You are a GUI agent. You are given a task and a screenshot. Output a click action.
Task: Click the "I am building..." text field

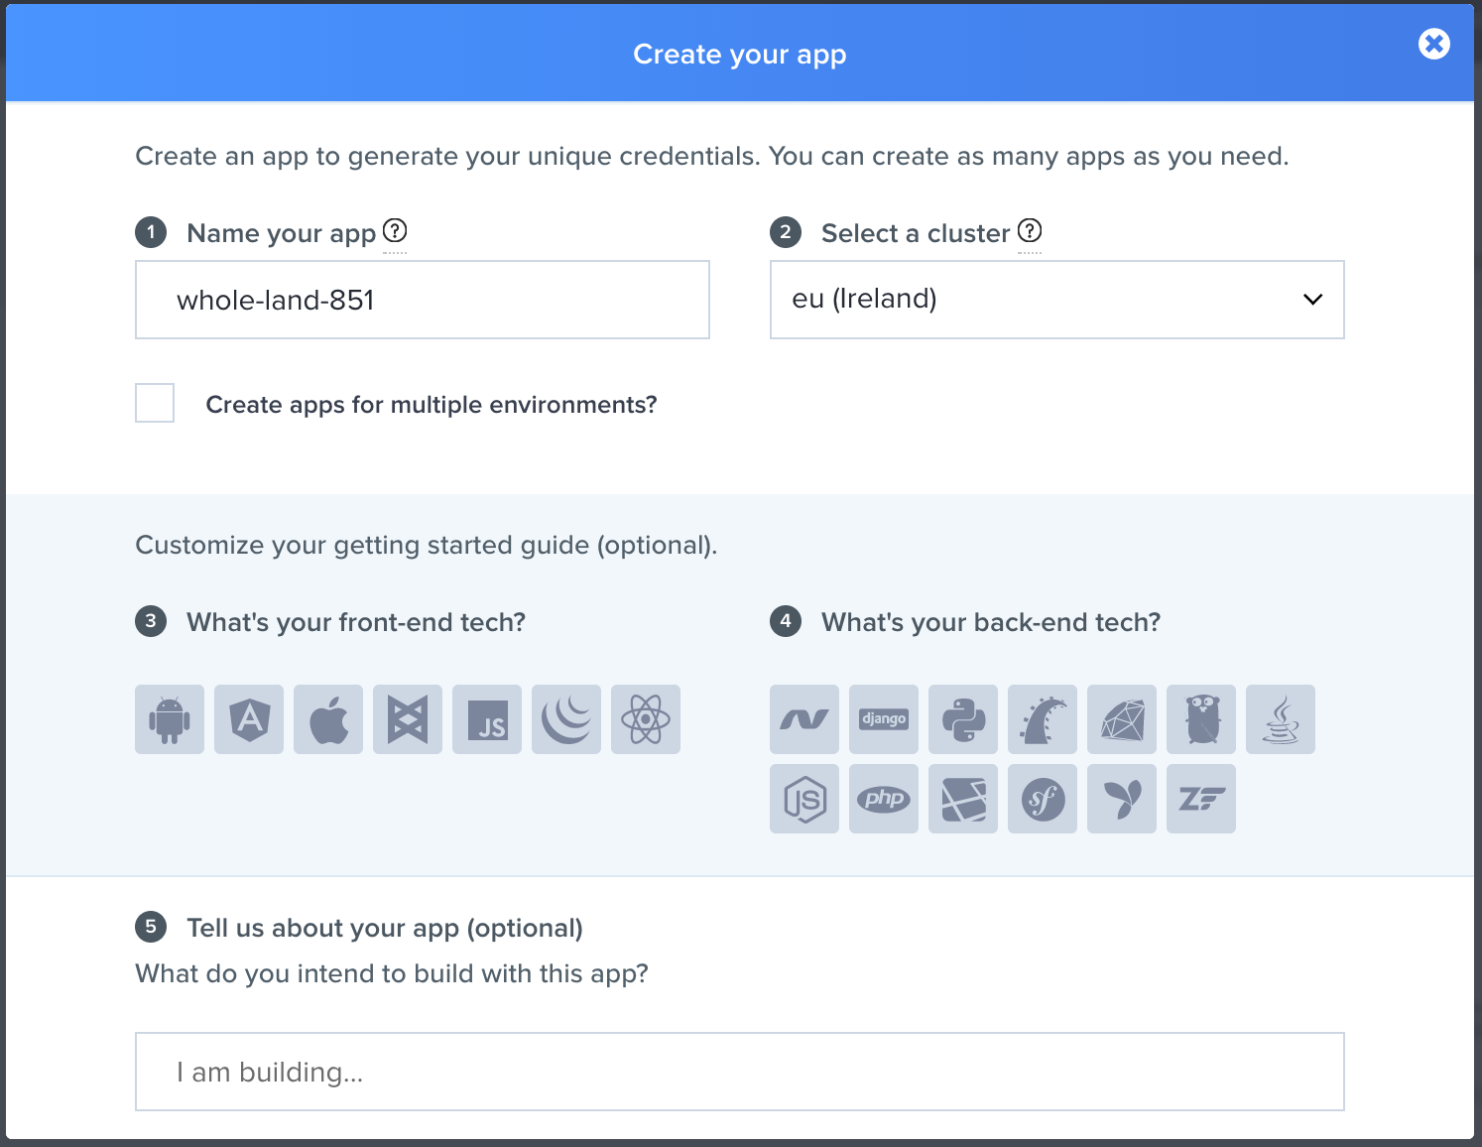(x=739, y=1072)
